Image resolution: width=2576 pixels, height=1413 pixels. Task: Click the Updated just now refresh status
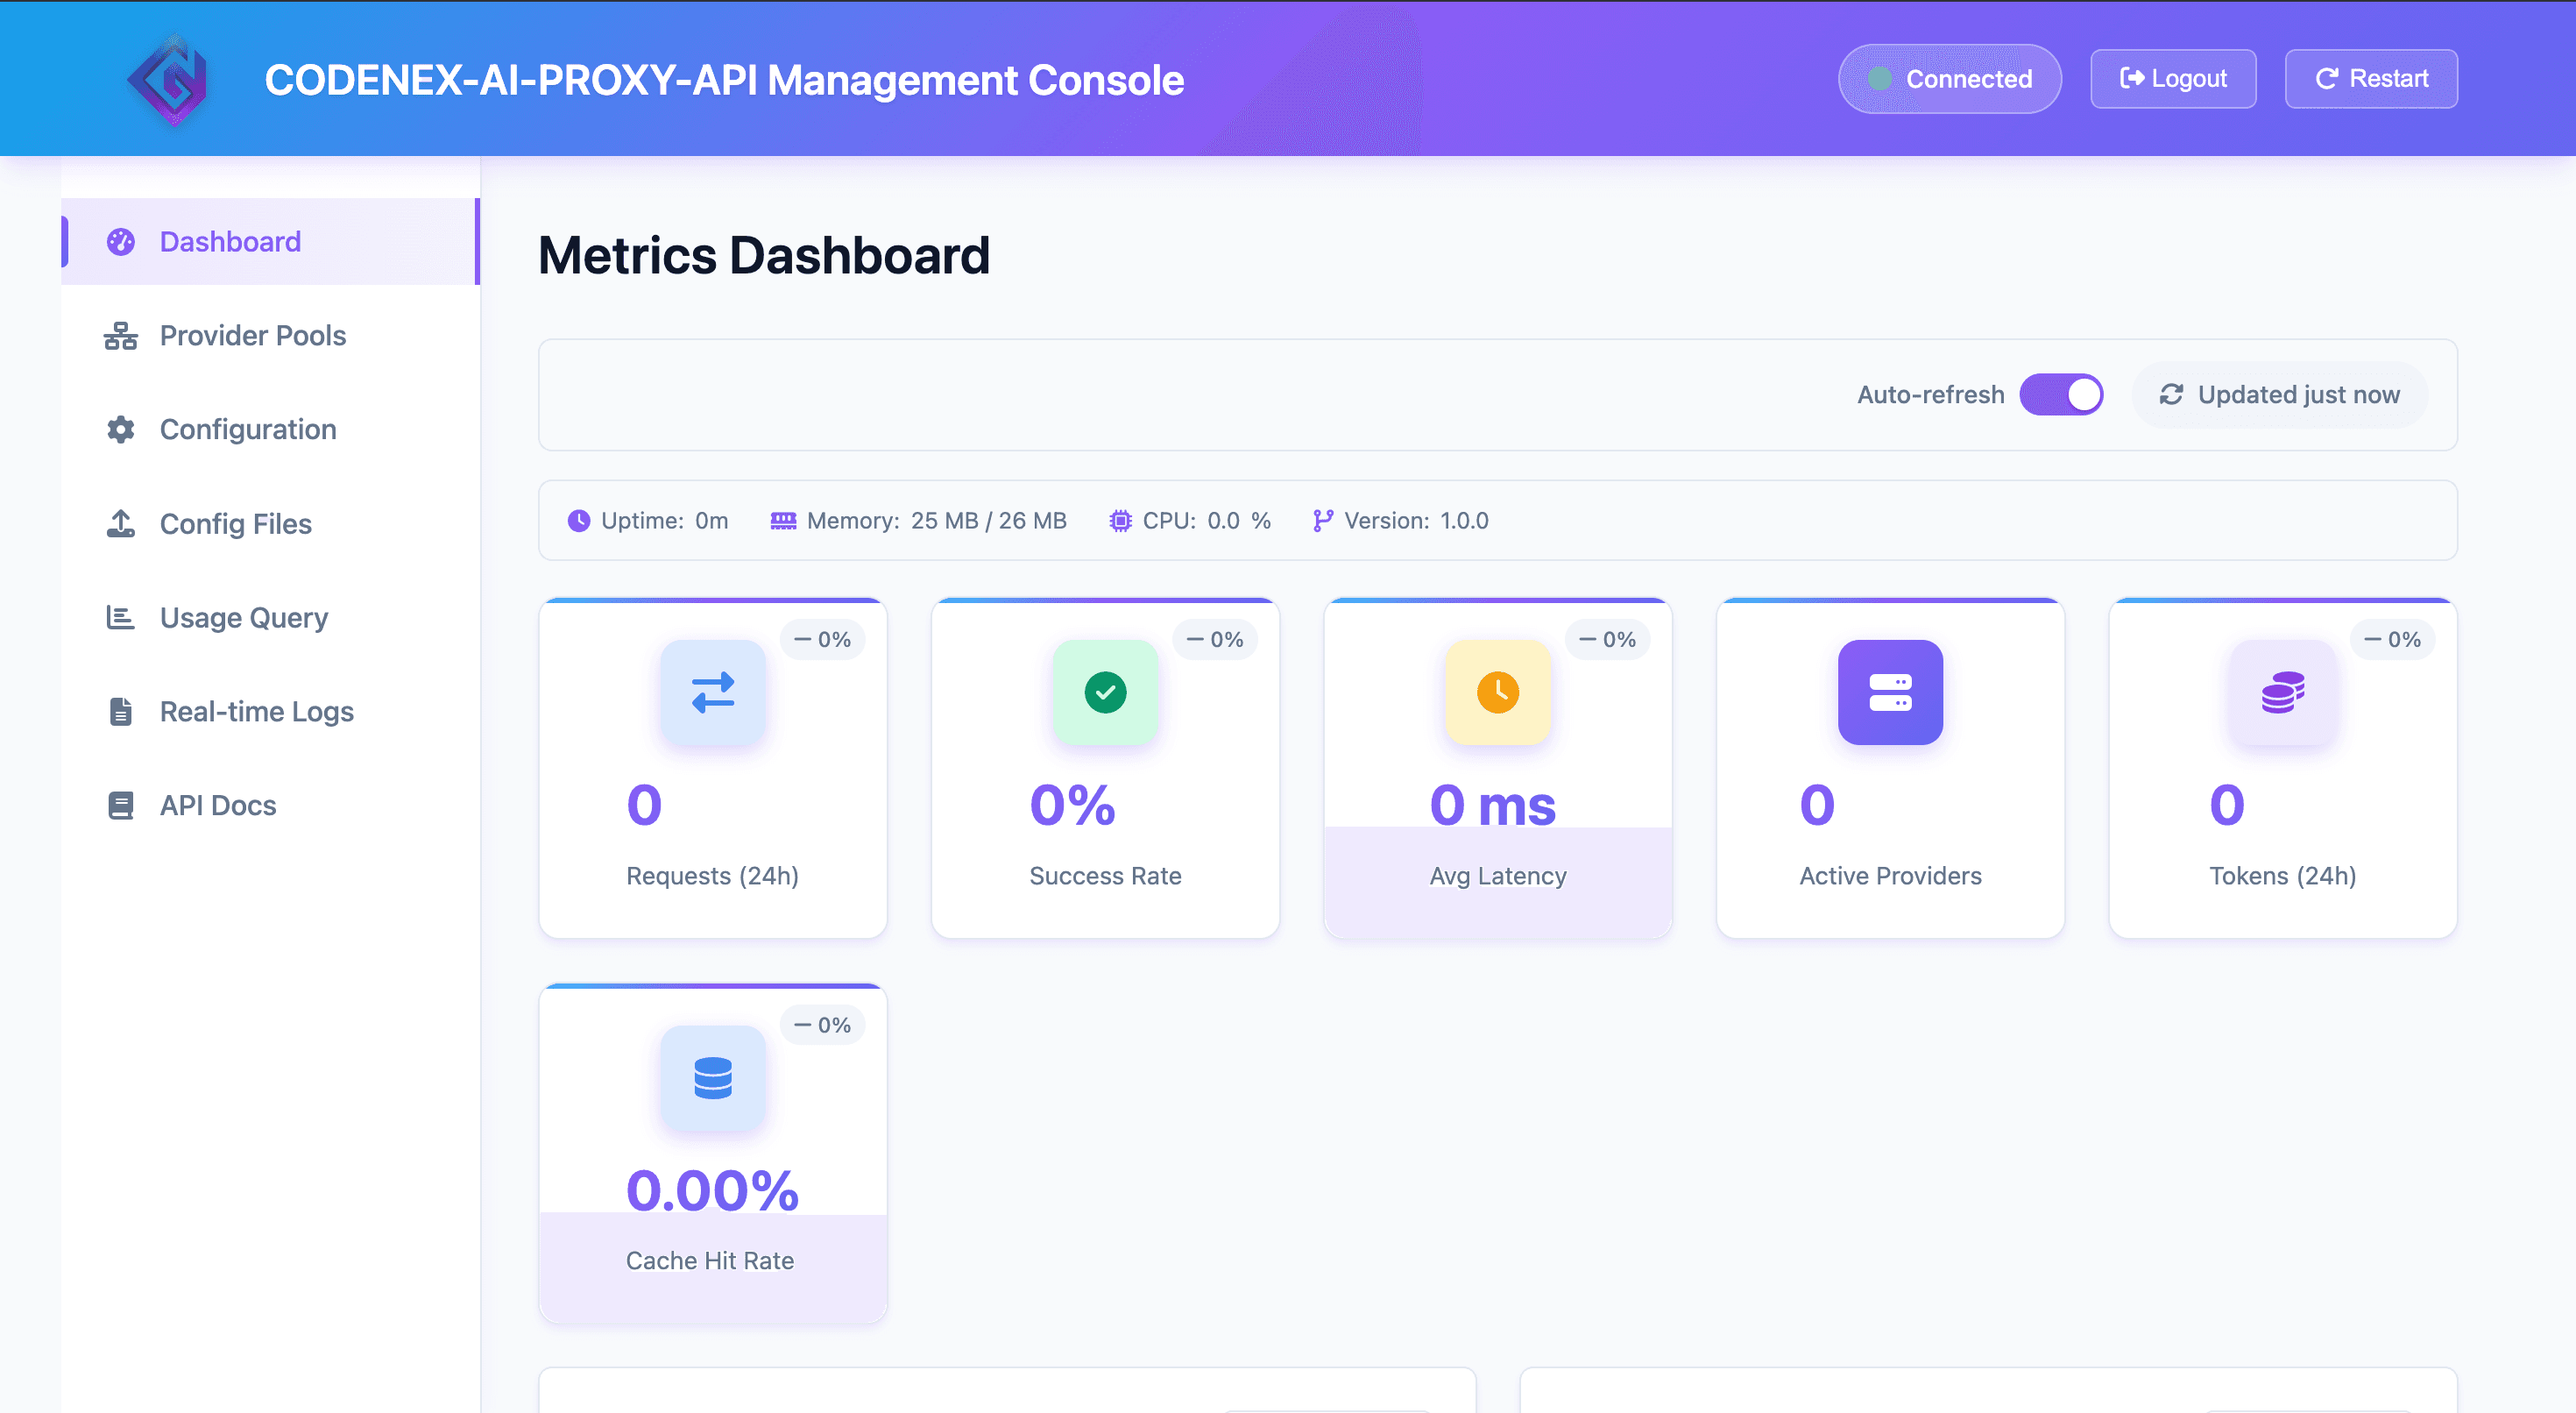tap(2279, 394)
